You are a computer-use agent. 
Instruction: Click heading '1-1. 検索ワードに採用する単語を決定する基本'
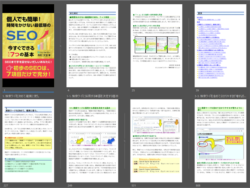click(x=93, y=96)
